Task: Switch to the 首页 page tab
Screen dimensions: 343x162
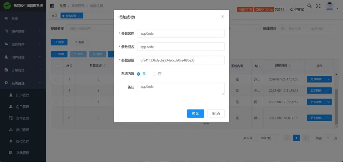Action: [x=54, y=16]
